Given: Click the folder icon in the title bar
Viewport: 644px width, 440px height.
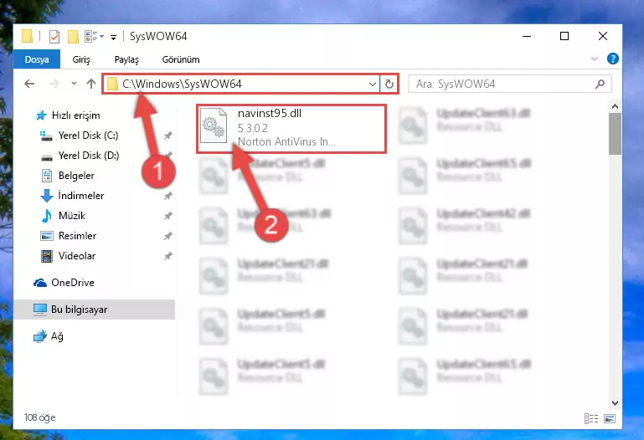Looking at the screenshot, I should click(x=27, y=36).
